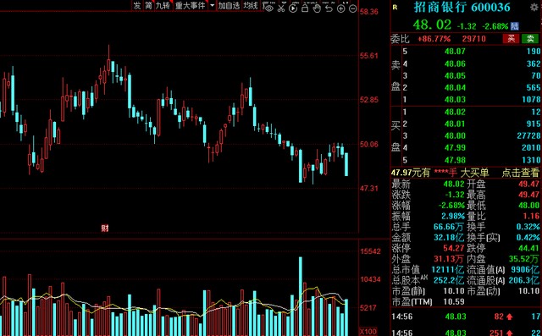Click the 换手 value 0.32%
Screen dimensions: 542x336
tap(528, 227)
